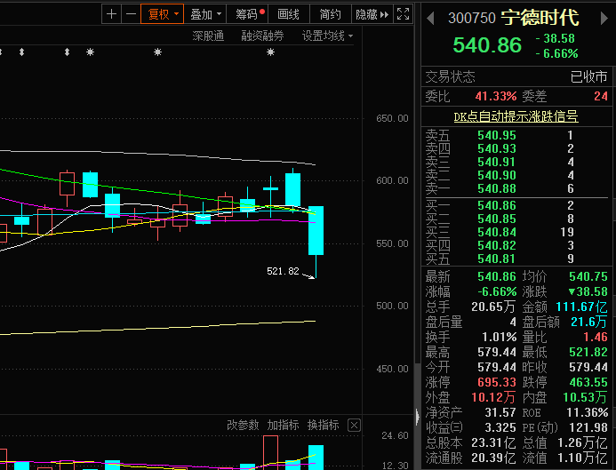Click the 550.00 price axis label
The height and width of the screenshot is (470, 616).
[392, 243]
